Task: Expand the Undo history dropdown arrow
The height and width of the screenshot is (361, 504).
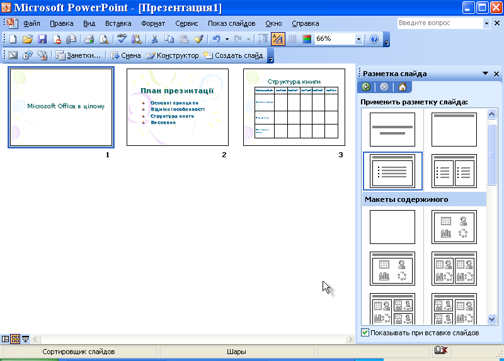Action: click(x=227, y=39)
